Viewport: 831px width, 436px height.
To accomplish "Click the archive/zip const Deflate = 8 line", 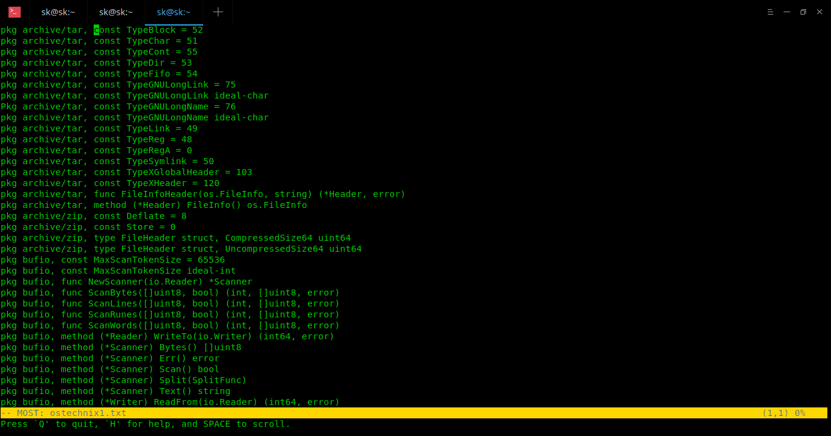I will click(93, 216).
